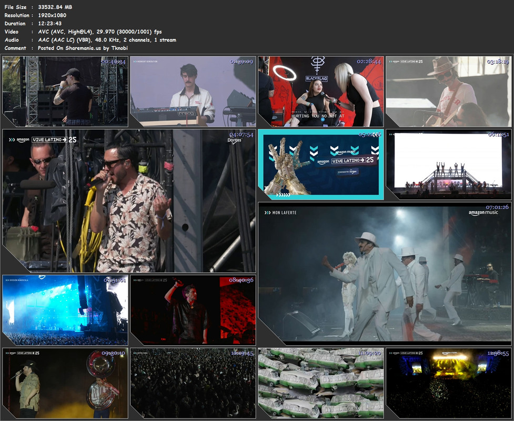The height and width of the screenshot is (421, 514).
Task: Click the Duration value 12:23:43
Action: 50,23
